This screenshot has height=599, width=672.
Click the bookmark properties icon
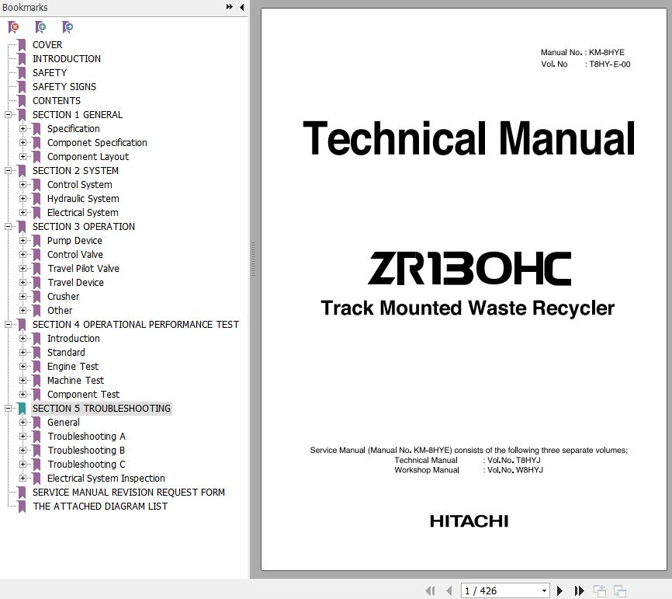tap(68, 27)
